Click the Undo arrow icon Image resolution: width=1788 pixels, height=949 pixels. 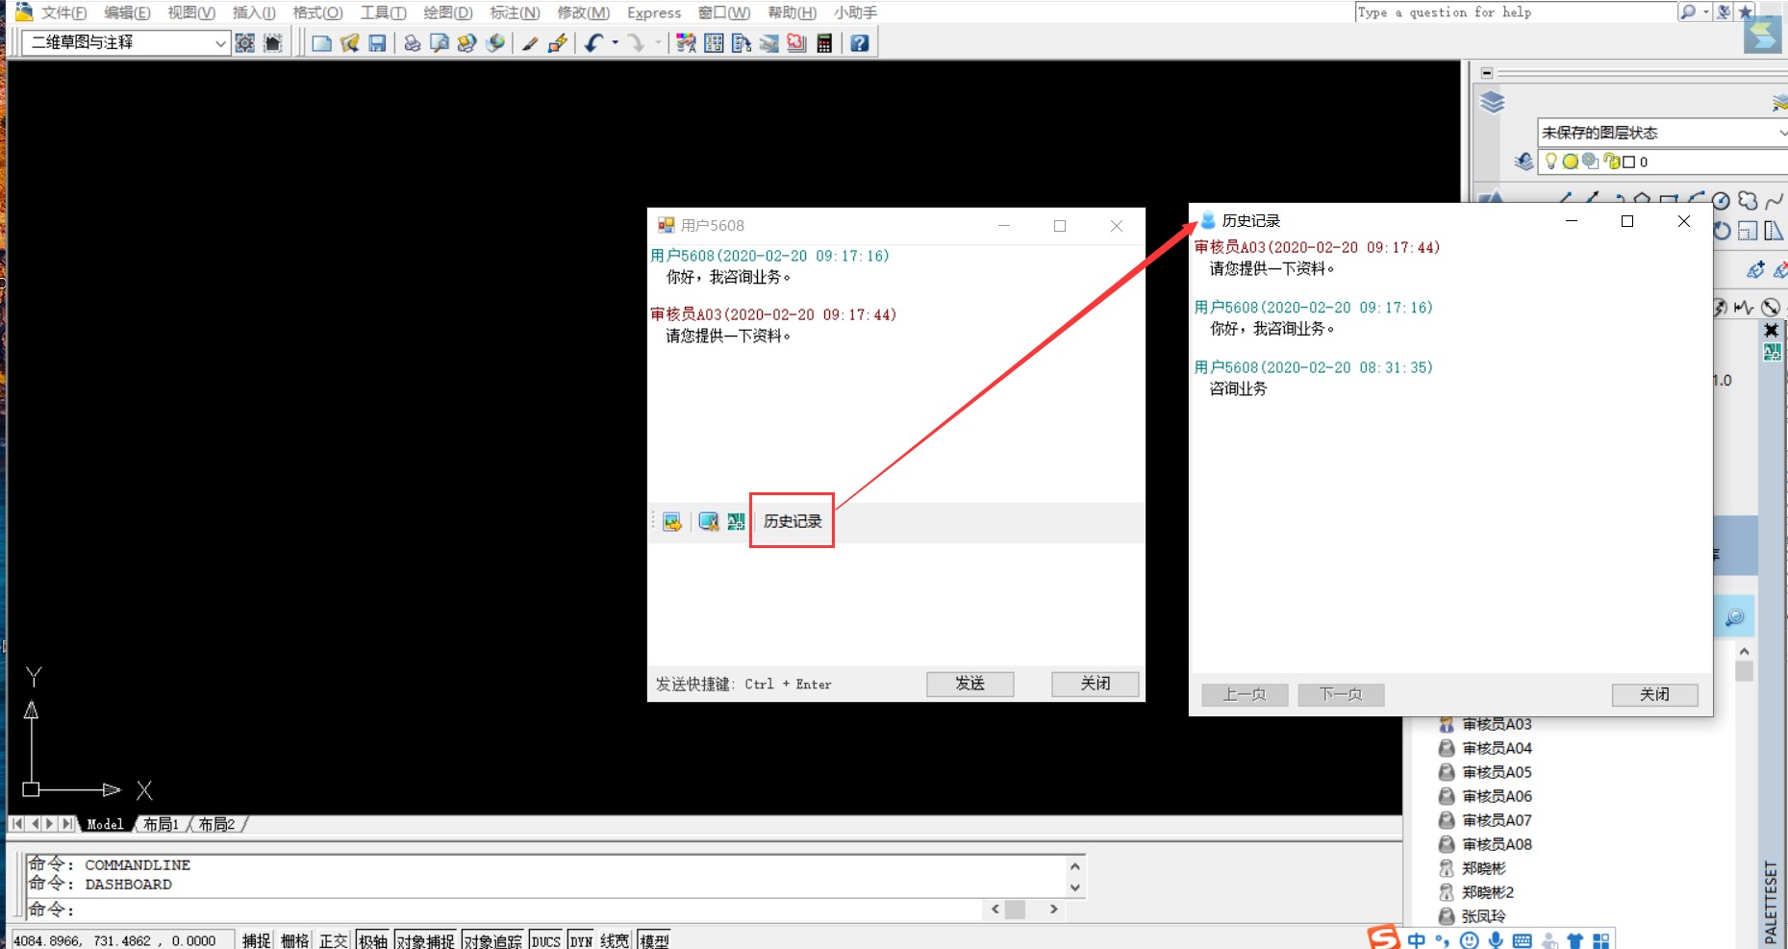coord(593,43)
